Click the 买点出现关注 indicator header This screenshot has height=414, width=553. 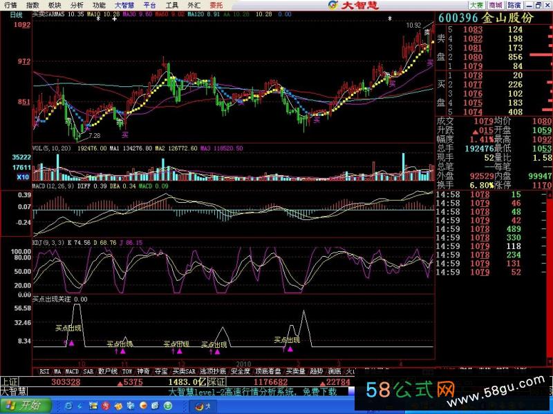[51, 299]
